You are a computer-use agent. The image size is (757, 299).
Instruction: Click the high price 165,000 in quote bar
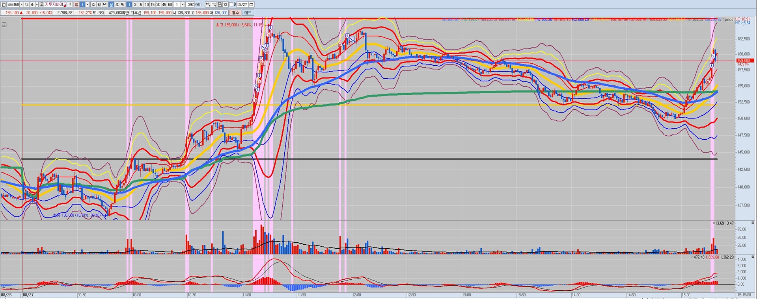pos(202,13)
